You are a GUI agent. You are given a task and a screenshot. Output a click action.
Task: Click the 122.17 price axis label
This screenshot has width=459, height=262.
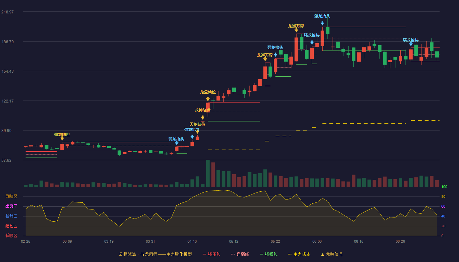coord(8,101)
